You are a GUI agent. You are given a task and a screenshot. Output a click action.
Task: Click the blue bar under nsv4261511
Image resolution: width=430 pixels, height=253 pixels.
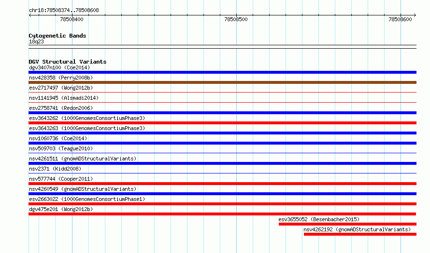(x=222, y=163)
